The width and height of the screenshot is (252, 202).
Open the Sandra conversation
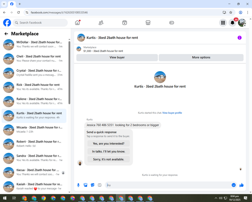[34, 158]
